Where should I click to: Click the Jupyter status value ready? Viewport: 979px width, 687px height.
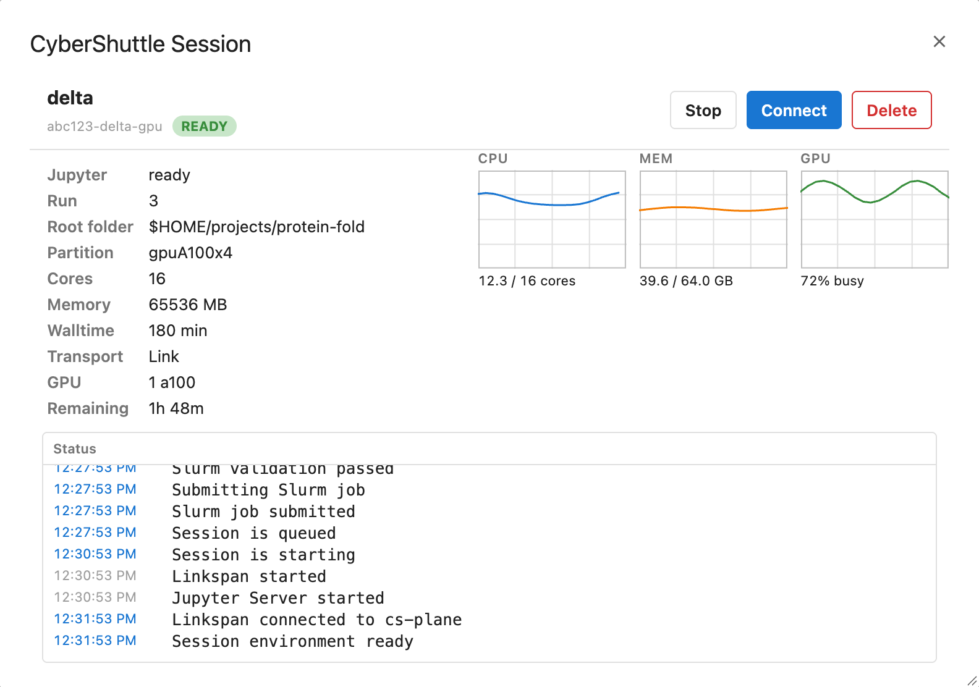pos(169,175)
